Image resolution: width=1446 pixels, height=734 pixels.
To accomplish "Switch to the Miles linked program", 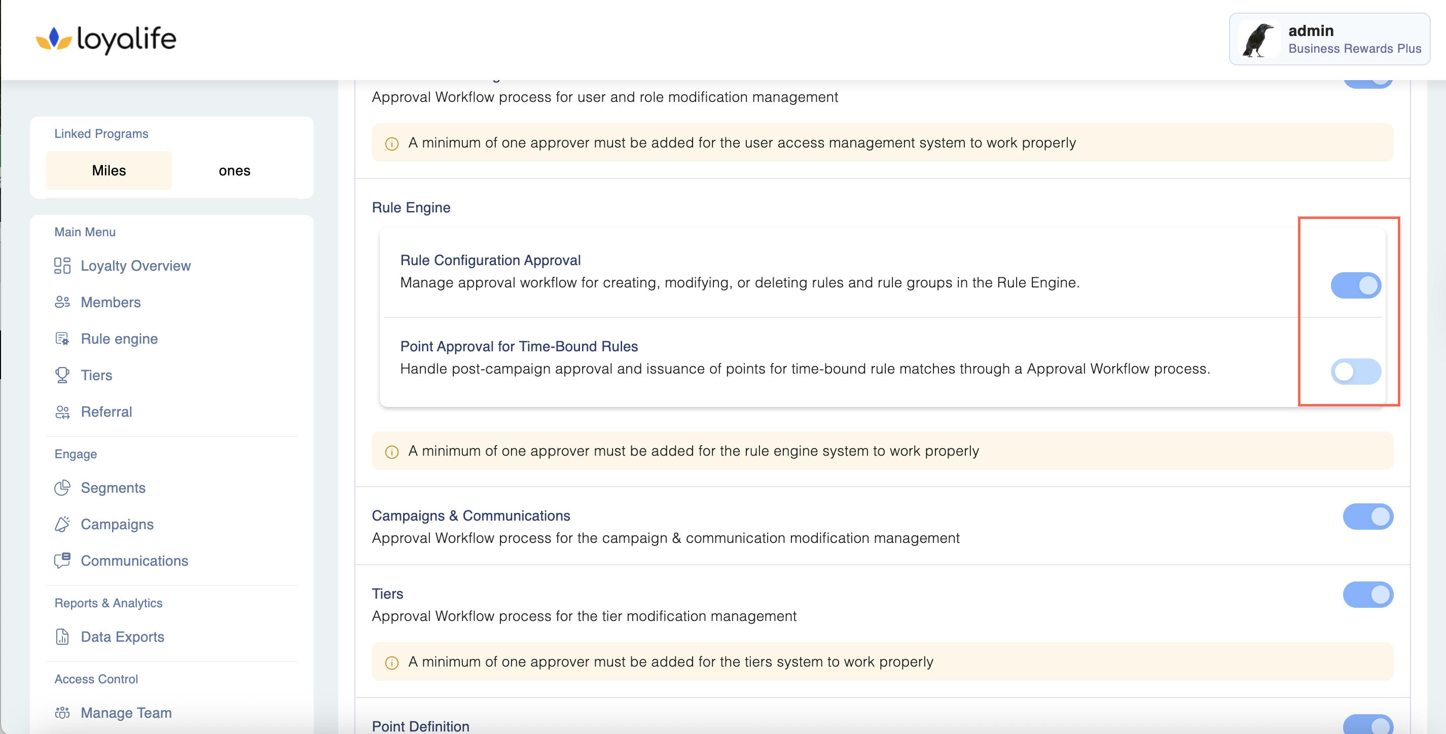I will [109, 171].
